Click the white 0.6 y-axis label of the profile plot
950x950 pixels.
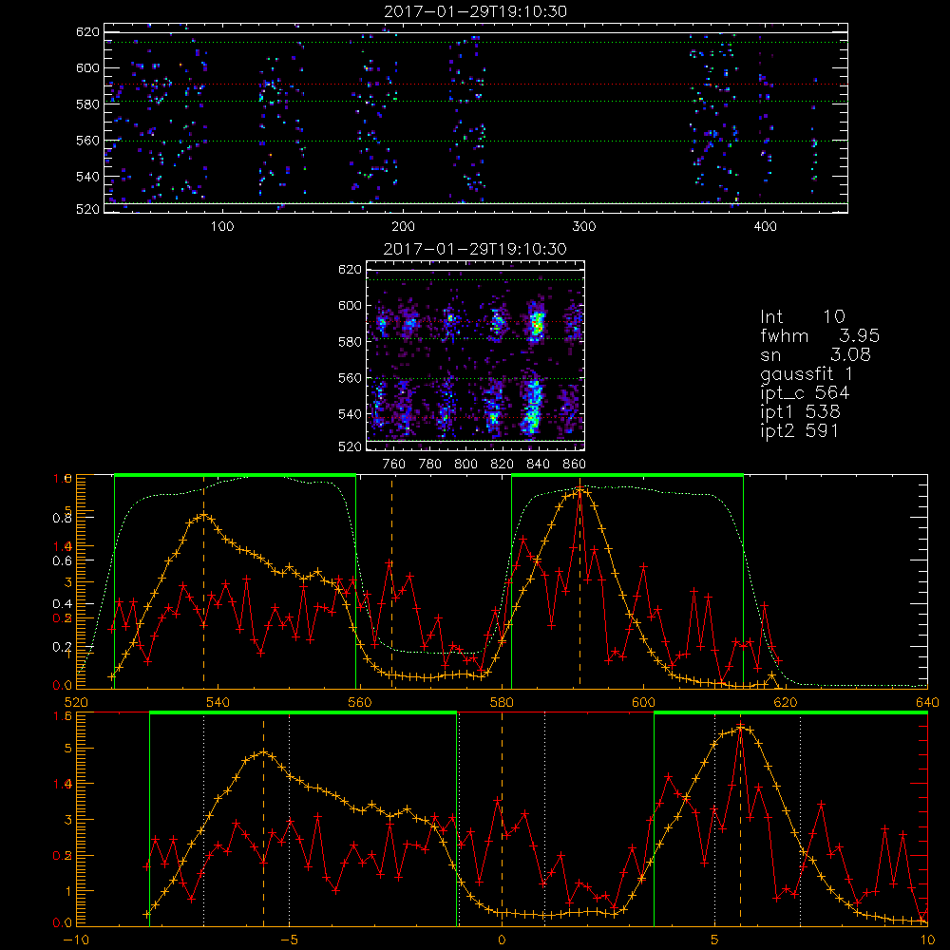click(x=62, y=561)
